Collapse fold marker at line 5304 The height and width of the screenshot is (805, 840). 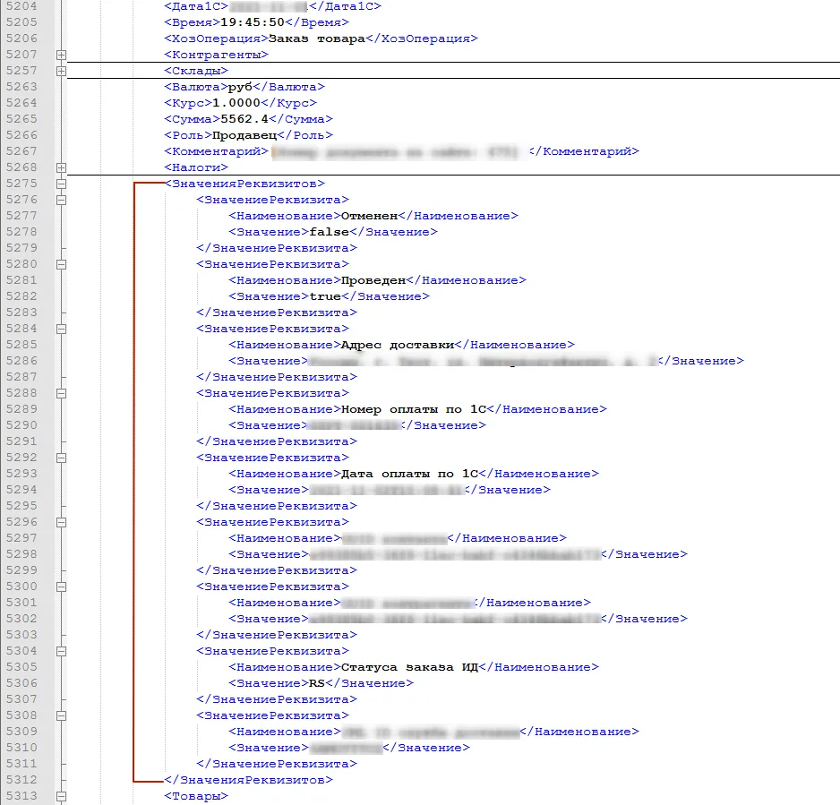(61, 651)
